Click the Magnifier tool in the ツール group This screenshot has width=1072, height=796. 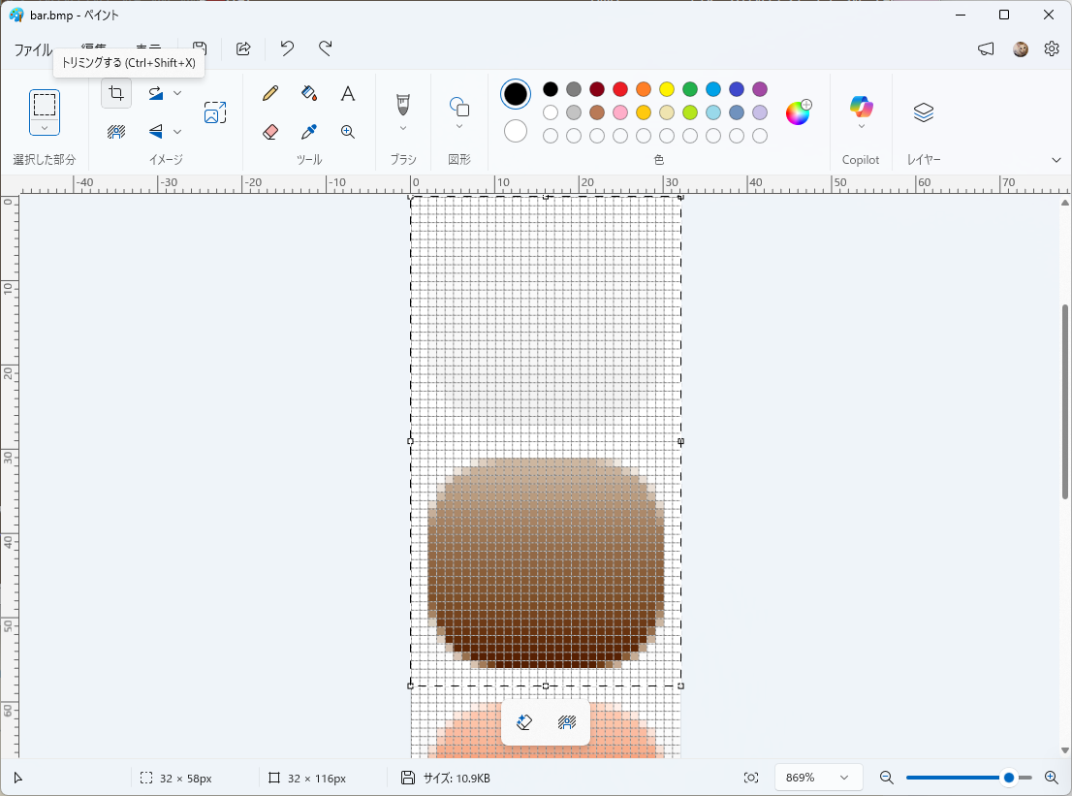(x=348, y=132)
